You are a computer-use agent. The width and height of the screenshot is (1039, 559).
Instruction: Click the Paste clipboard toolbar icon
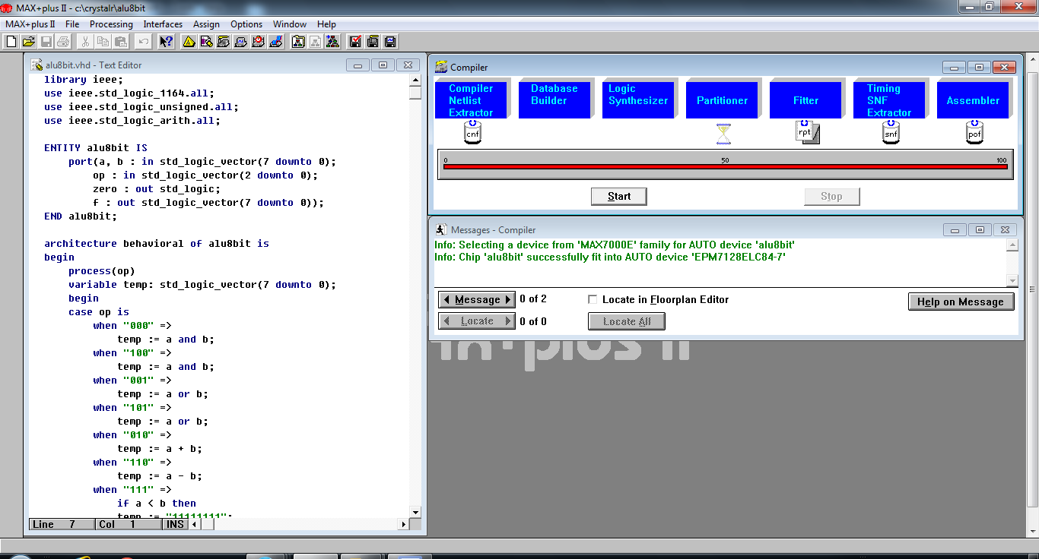click(120, 41)
